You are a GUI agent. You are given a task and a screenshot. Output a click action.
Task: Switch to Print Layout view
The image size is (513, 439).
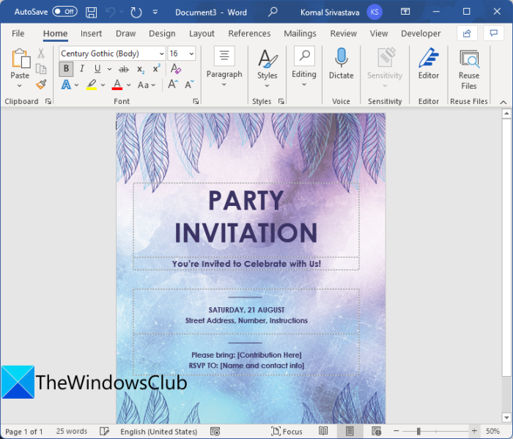pos(350,432)
